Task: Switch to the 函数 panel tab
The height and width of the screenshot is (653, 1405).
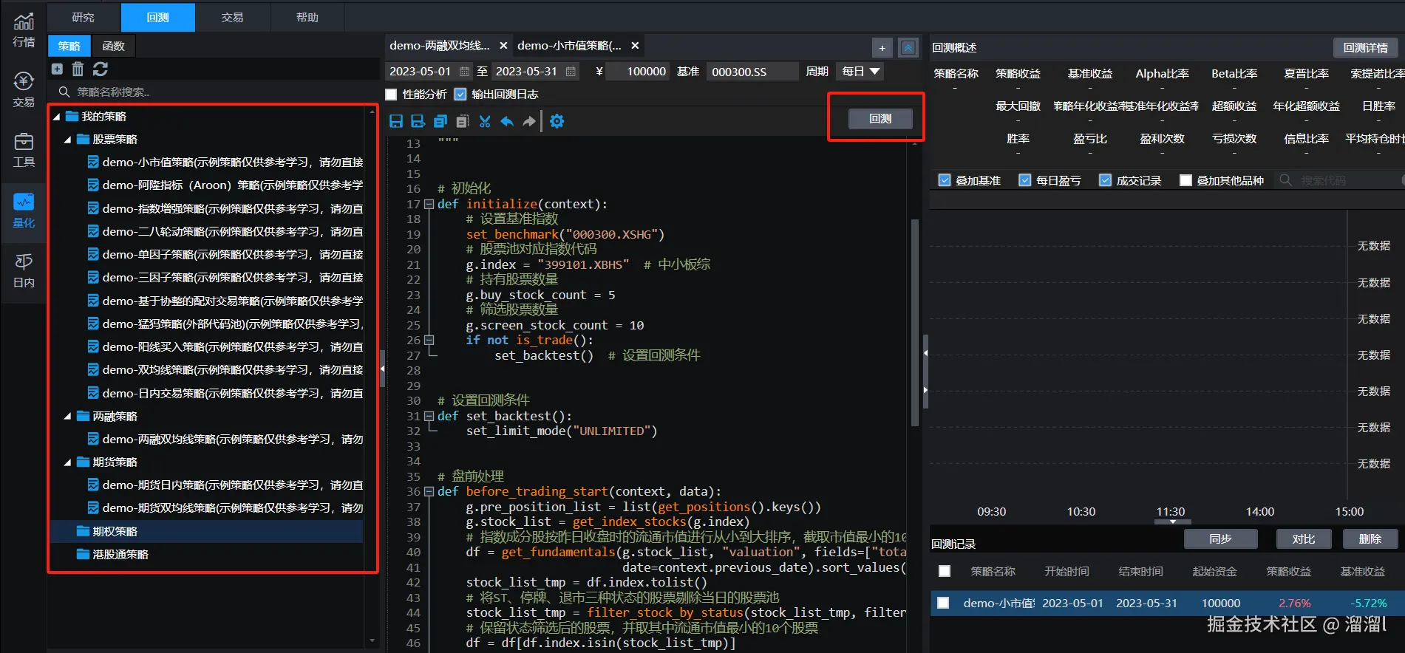Action: (x=113, y=46)
